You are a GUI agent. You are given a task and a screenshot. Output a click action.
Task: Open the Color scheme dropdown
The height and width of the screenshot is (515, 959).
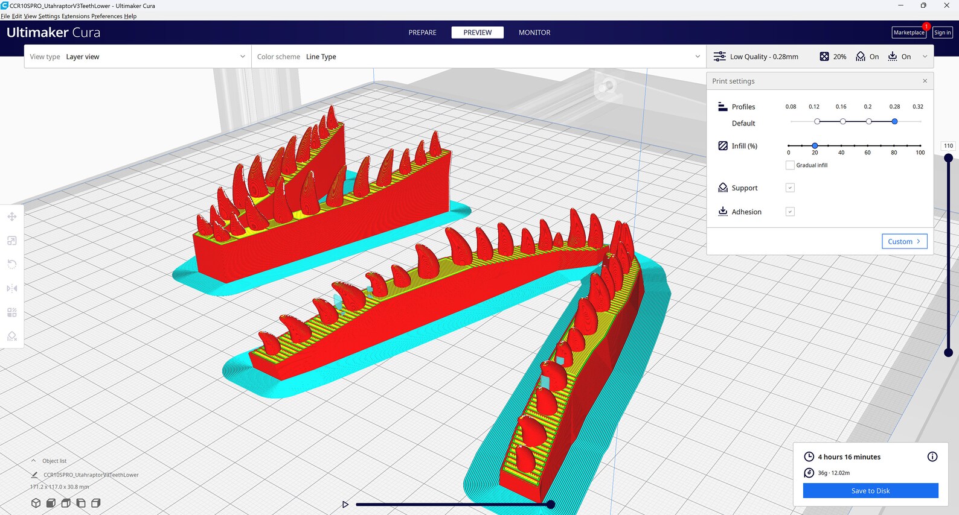pos(479,57)
